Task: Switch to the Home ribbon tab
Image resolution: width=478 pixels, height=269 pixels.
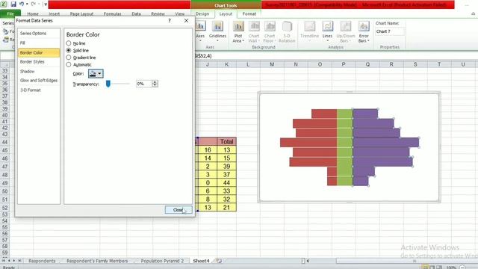Action: pyautogui.click(x=33, y=13)
